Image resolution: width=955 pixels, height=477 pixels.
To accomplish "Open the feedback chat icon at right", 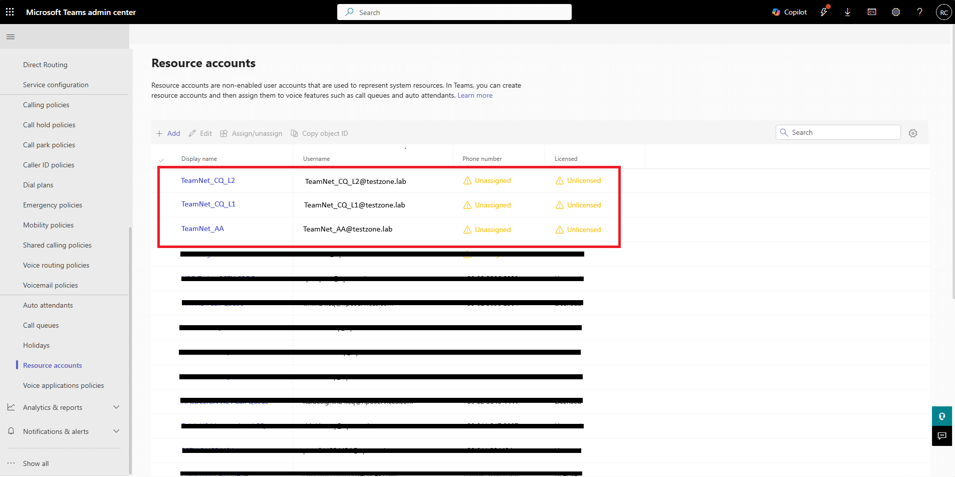I will tap(942, 436).
